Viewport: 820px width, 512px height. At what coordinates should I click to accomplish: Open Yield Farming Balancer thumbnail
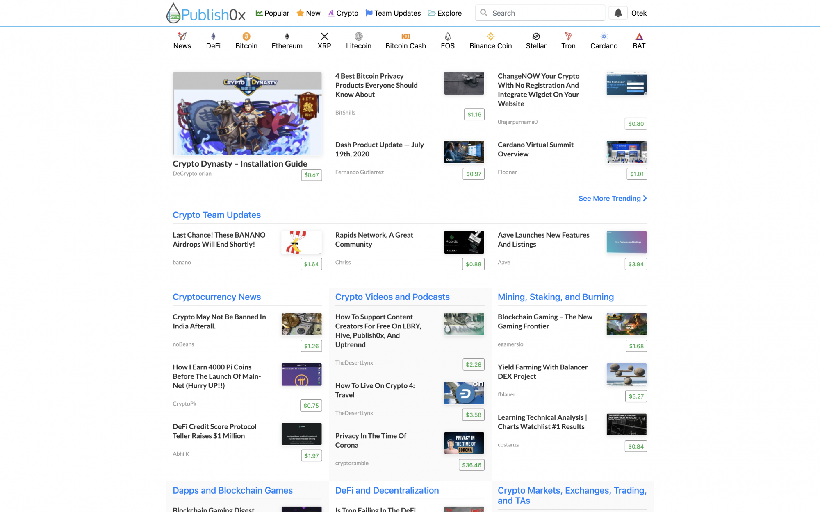626,374
